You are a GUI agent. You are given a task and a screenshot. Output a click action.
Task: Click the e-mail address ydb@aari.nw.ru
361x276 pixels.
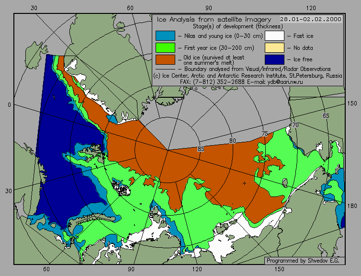(285, 82)
